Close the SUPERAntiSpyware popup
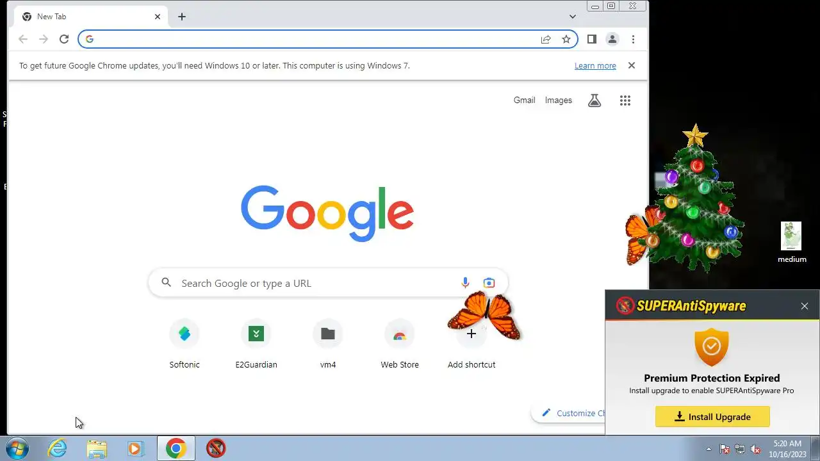Viewport: 820px width, 461px height. [805, 306]
